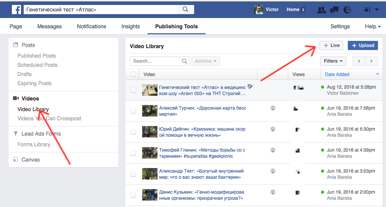
Task: Click crosspost icon for Александр Тяхт video
Action: (x=273, y=171)
